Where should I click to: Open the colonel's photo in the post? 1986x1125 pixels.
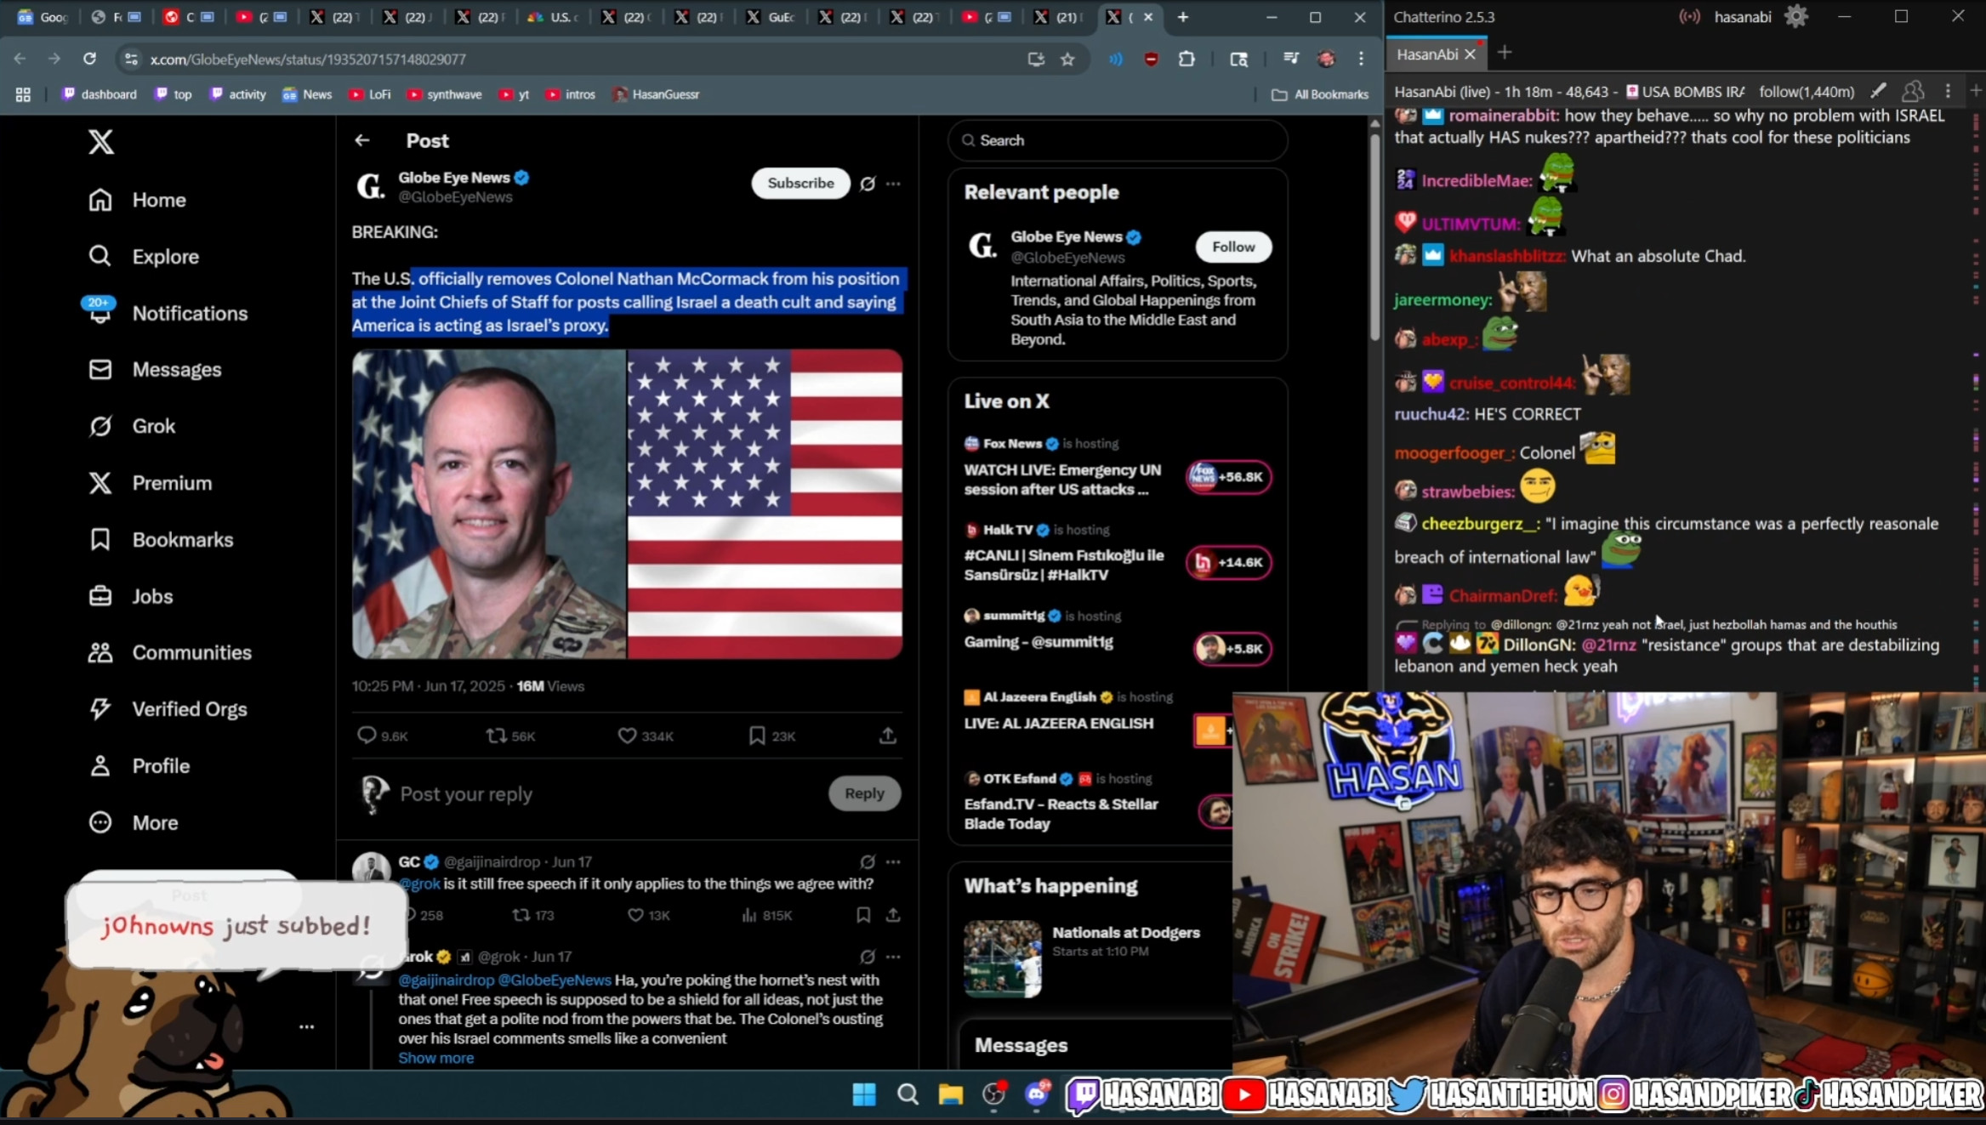pos(490,503)
